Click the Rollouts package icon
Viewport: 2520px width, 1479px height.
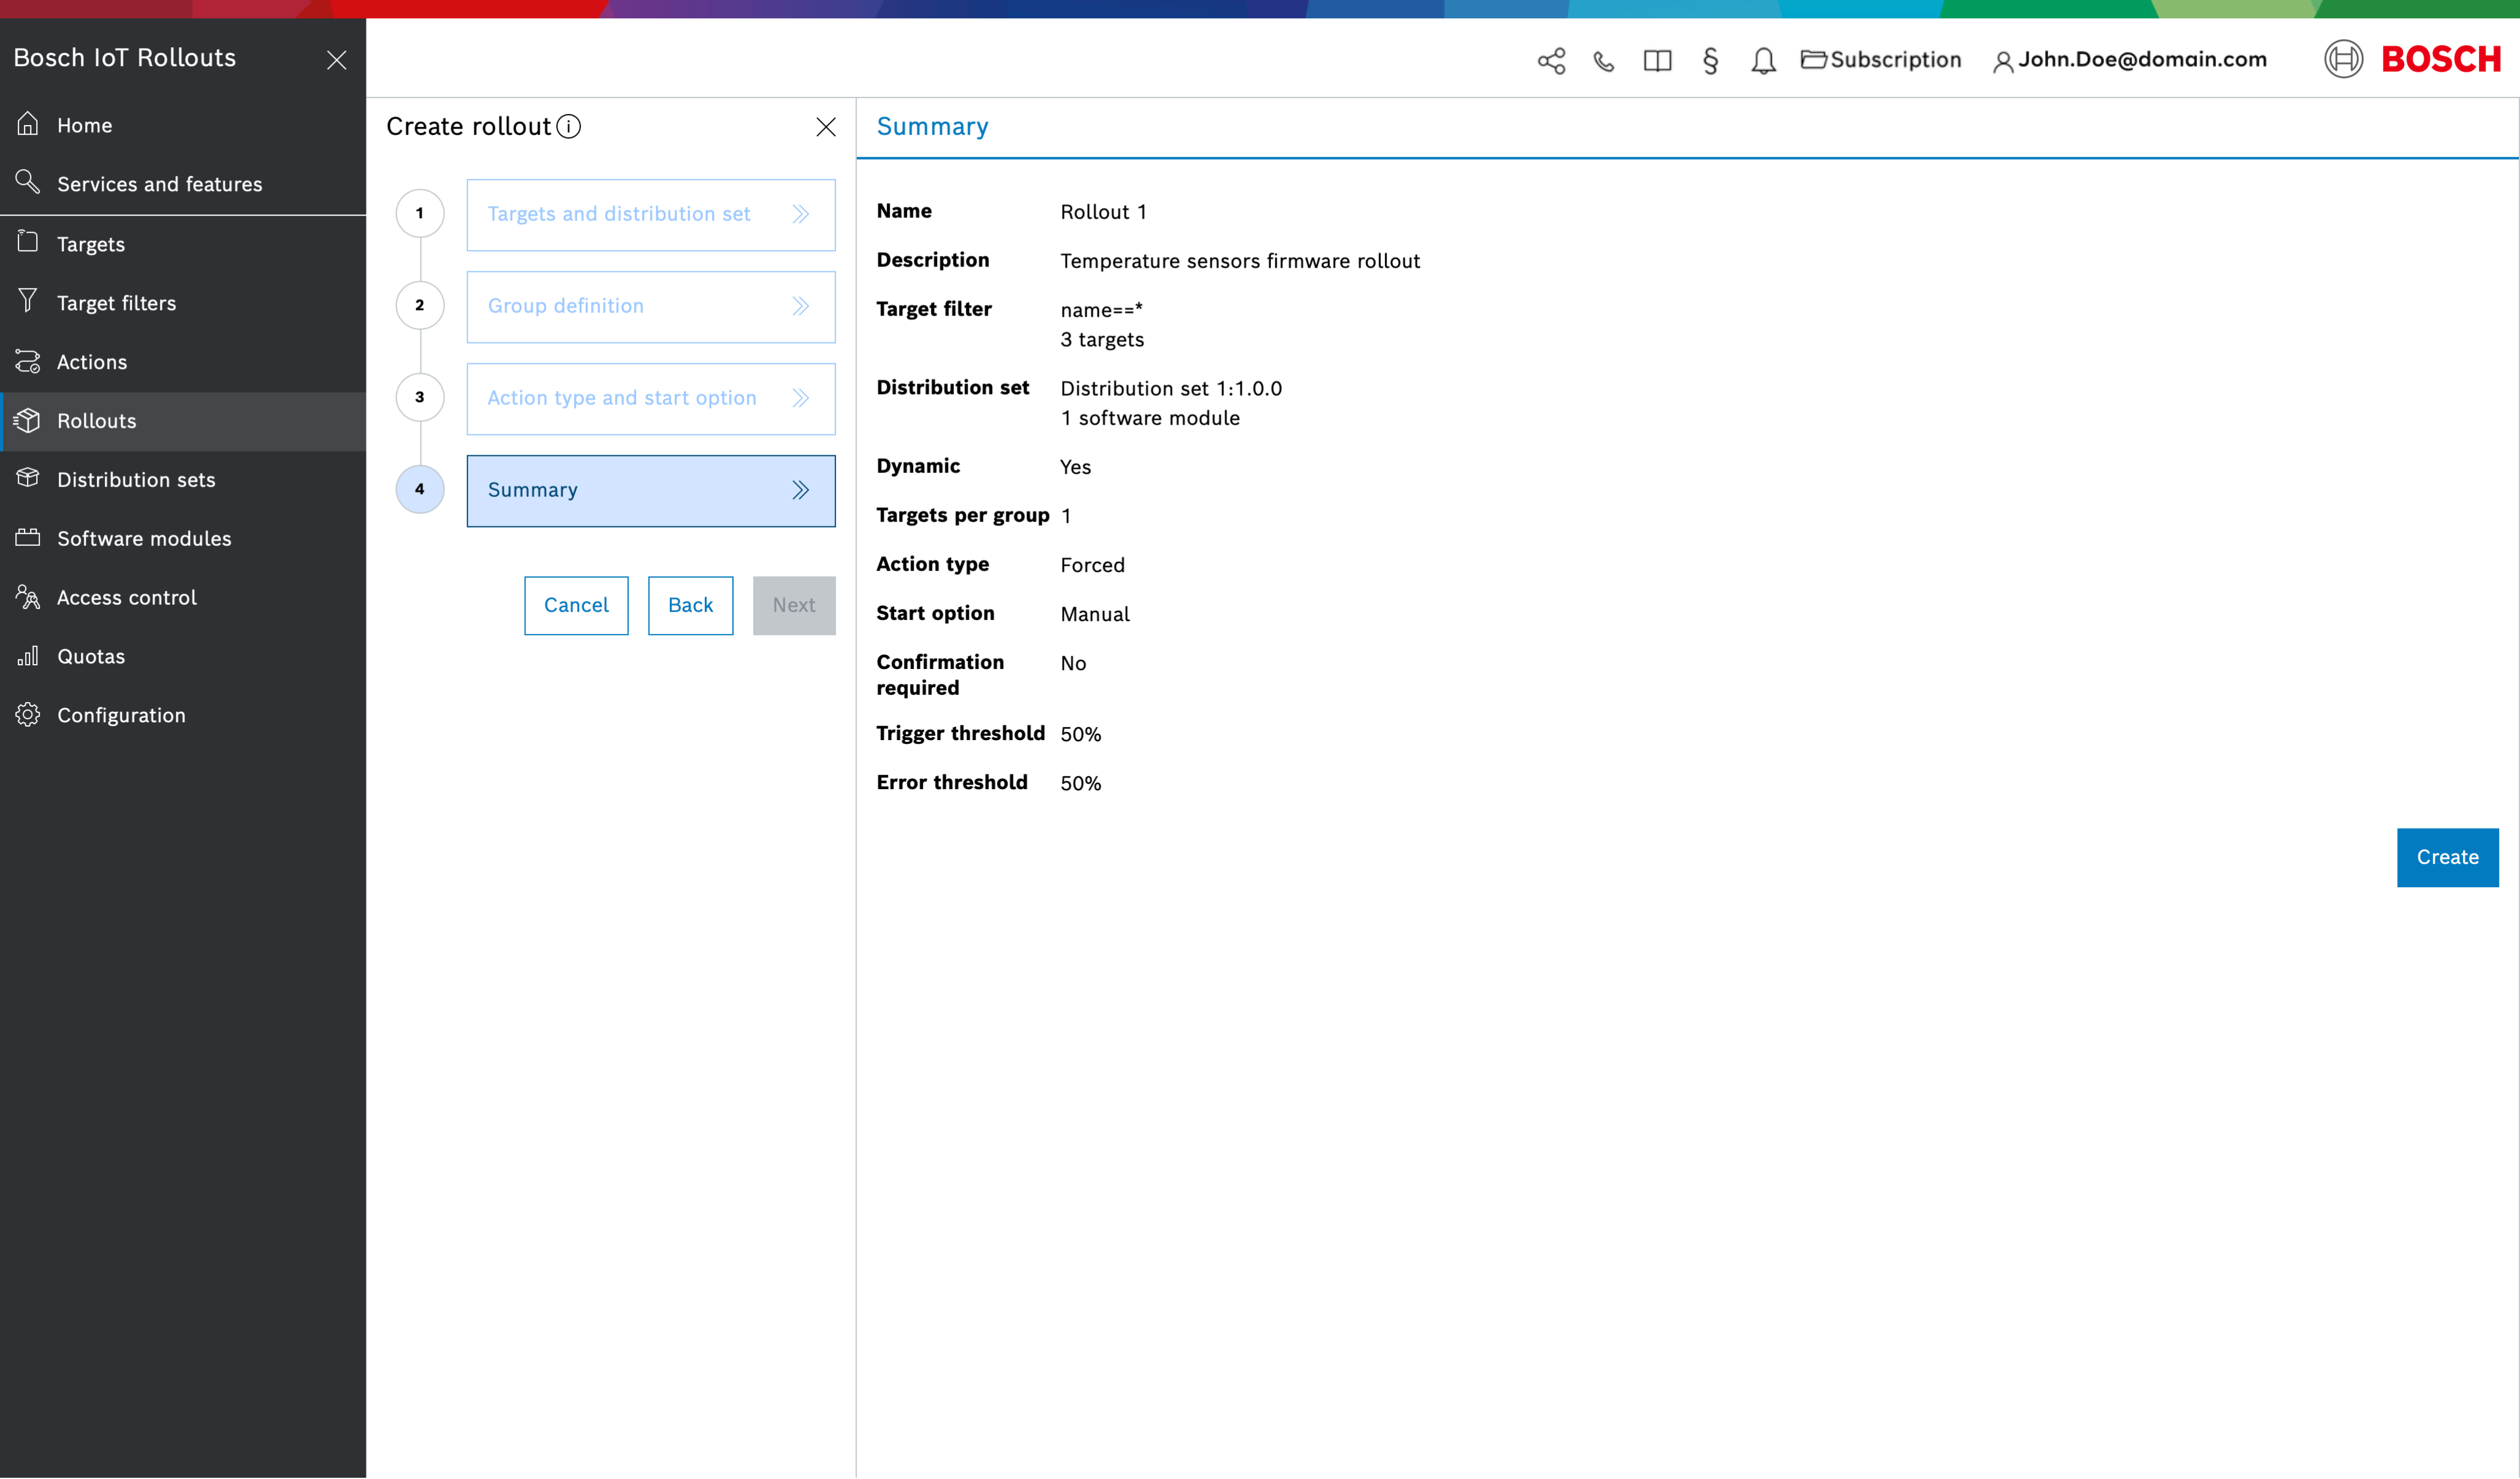pos(28,420)
